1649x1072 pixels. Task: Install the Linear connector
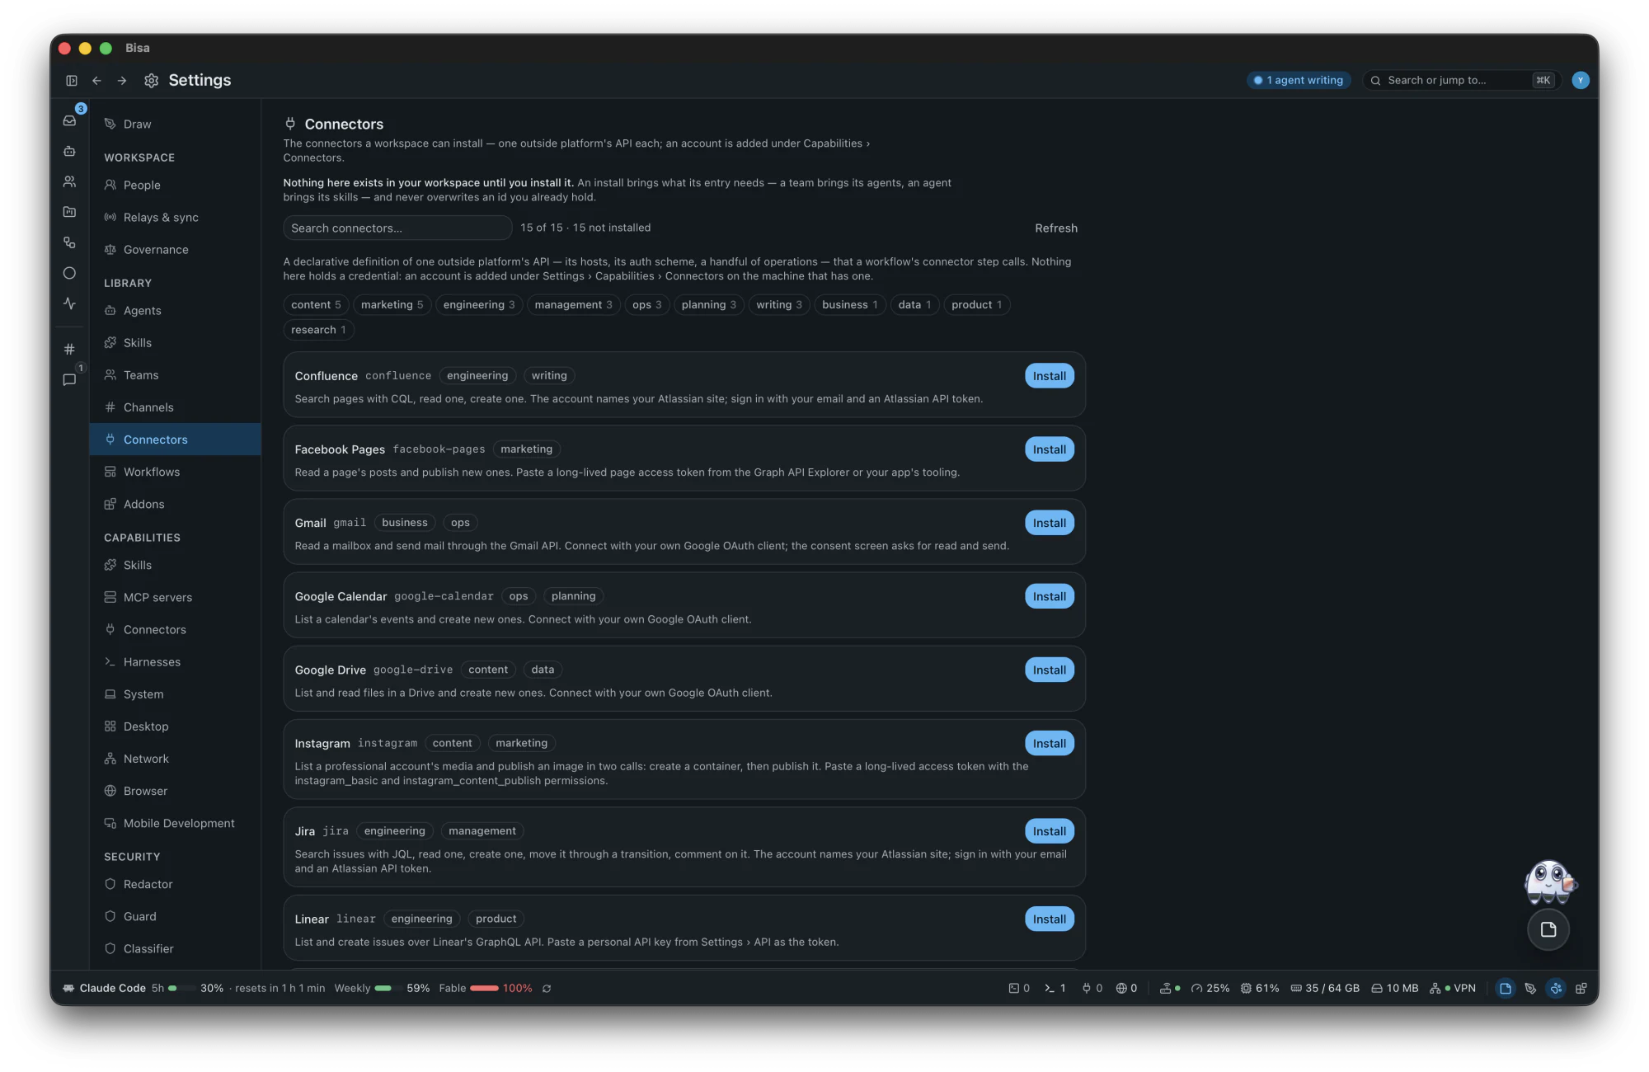1049,919
